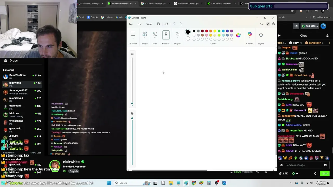Select the Selection tool in Paint

pos(133,34)
